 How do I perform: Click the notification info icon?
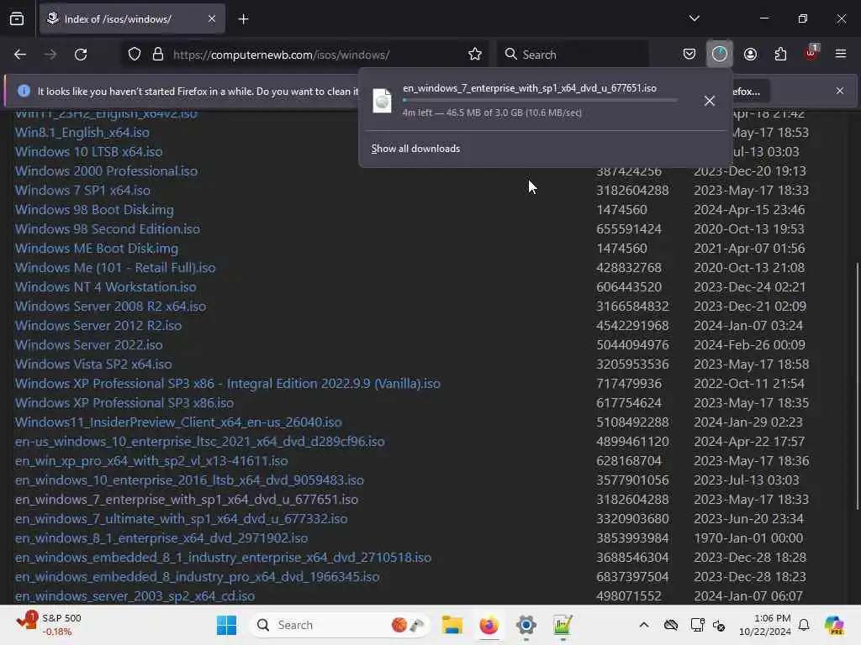pyautogui.click(x=24, y=91)
